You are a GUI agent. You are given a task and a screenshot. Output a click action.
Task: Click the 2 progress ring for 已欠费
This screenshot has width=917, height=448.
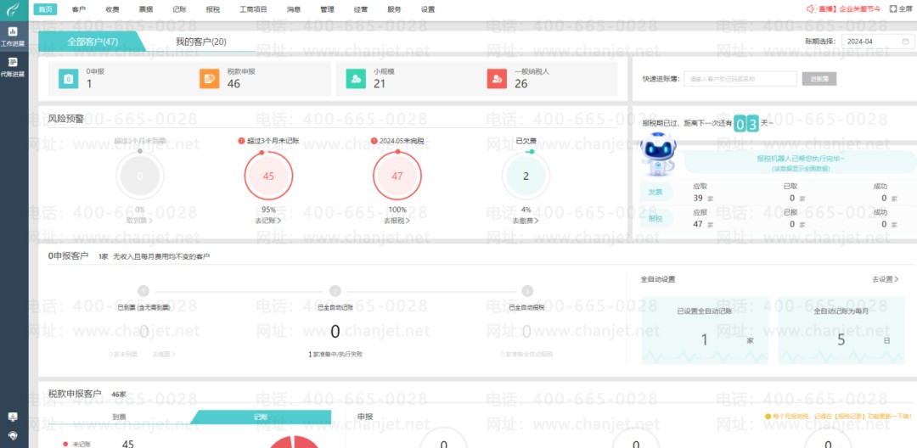[x=526, y=176]
